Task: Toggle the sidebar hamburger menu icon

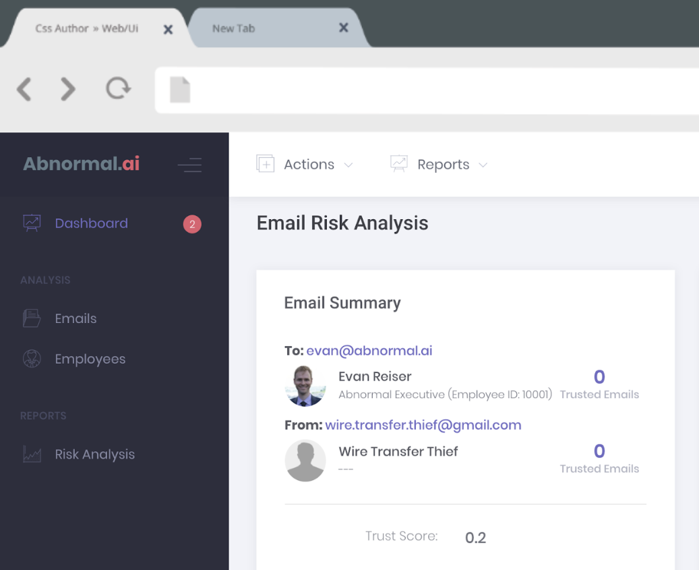Action: point(190,165)
